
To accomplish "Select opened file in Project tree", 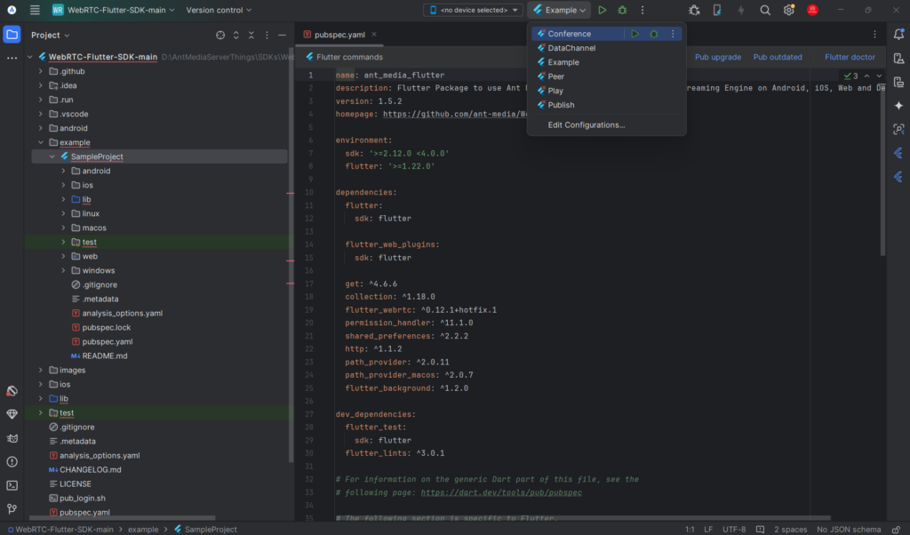I will click(220, 35).
